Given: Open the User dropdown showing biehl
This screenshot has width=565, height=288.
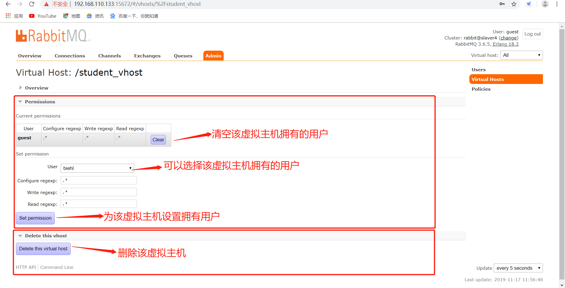Looking at the screenshot, I should [x=97, y=168].
